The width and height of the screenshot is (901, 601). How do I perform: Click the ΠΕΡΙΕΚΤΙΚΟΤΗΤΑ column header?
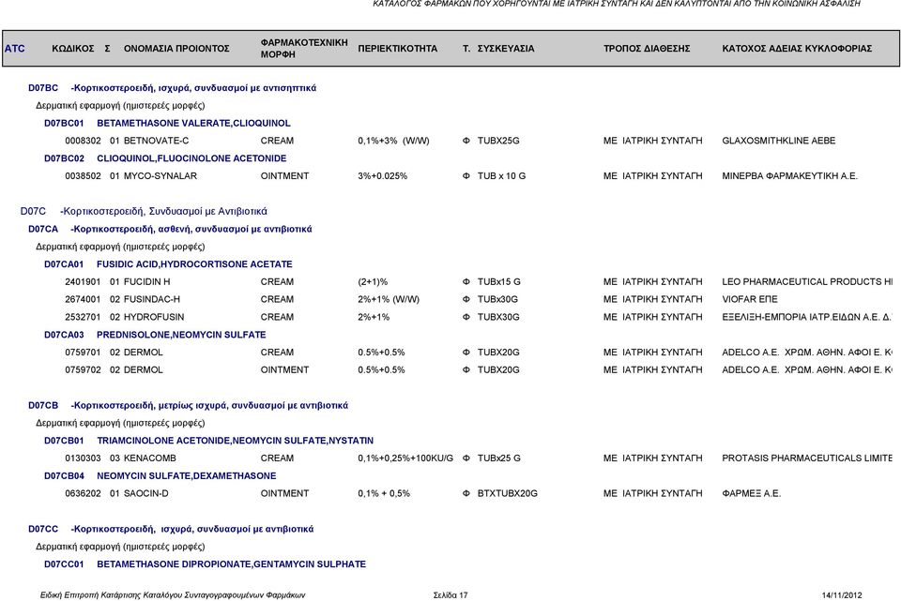[x=398, y=48]
